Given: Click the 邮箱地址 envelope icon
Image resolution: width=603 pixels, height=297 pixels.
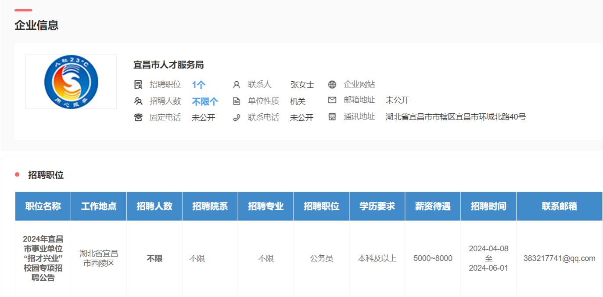Looking at the screenshot, I should point(332,100).
